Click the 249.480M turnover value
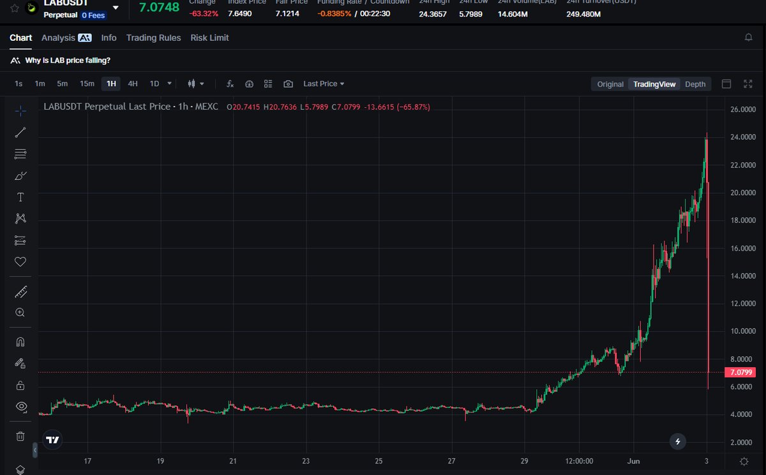The height and width of the screenshot is (475, 766). 583,13
